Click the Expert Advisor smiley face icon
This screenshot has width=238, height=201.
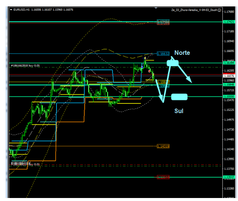pos(219,10)
